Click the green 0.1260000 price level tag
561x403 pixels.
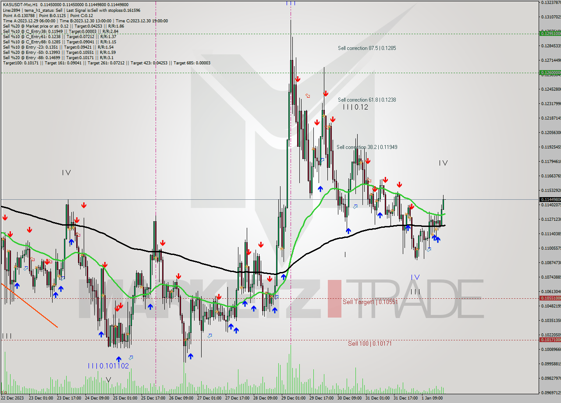tap(550, 73)
